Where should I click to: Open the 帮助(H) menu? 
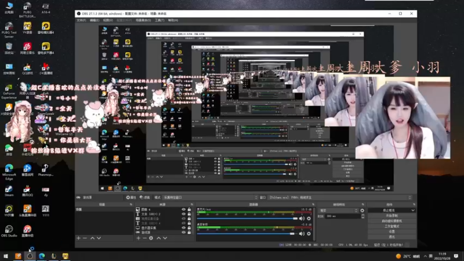173,20
